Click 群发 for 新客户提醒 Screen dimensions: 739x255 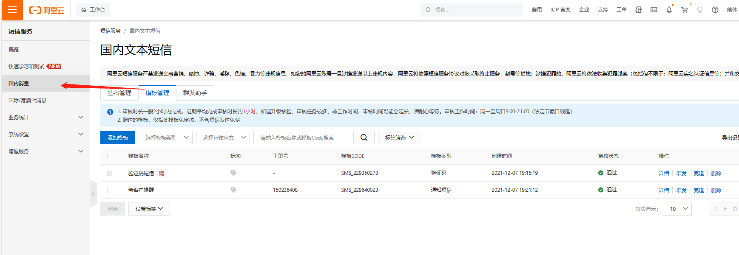[x=681, y=190]
